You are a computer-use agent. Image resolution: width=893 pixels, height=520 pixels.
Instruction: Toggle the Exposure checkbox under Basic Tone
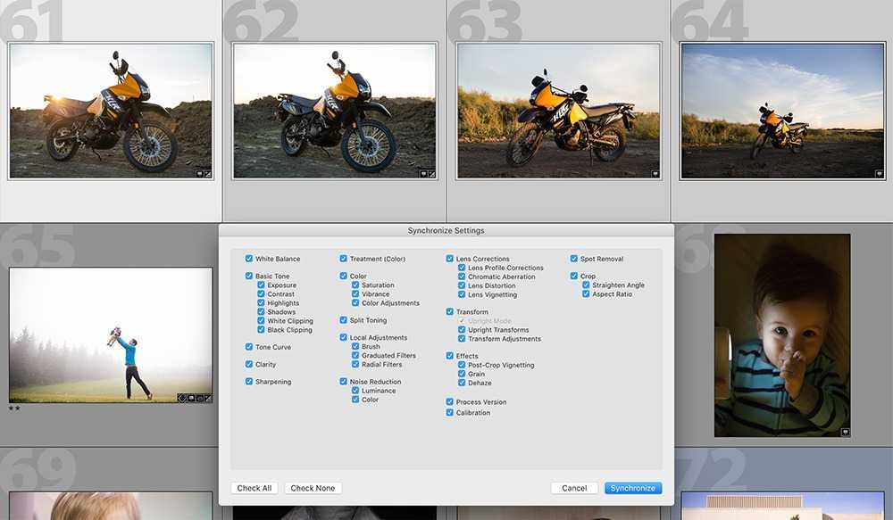pyautogui.click(x=261, y=285)
